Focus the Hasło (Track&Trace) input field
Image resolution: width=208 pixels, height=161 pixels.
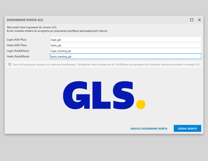coord(126,56)
